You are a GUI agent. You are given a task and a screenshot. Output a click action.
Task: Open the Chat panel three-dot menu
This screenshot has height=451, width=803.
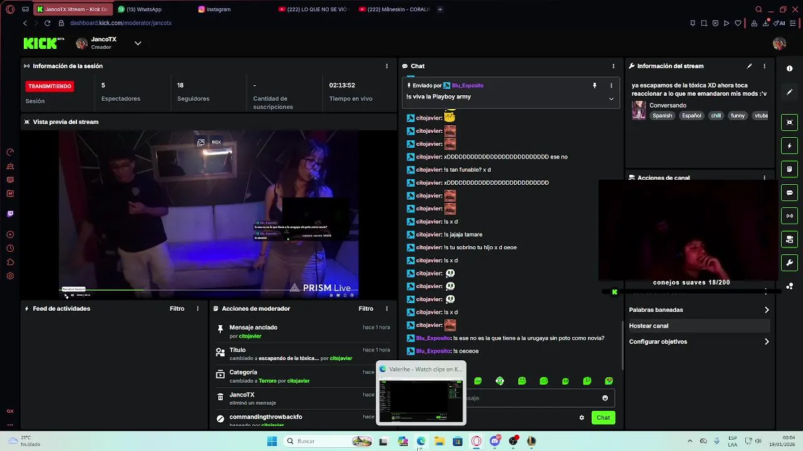pyautogui.click(x=614, y=66)
